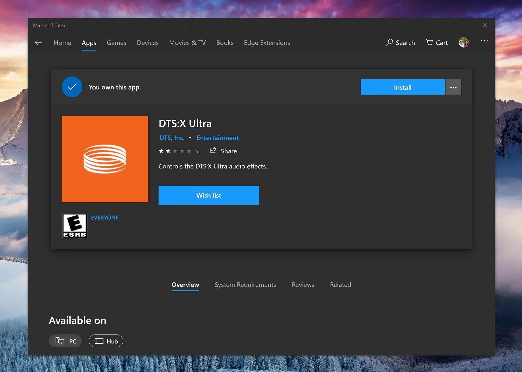Click the Hub availability badge
The width and height of the screenshot is (522, 372).
click(106, 341)
